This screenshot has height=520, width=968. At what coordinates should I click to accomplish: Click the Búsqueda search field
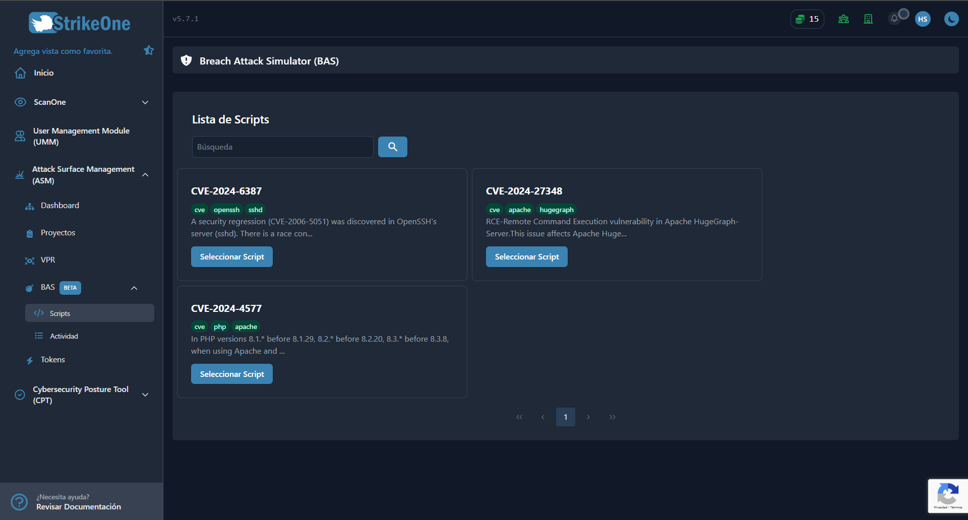pos(282,147)
